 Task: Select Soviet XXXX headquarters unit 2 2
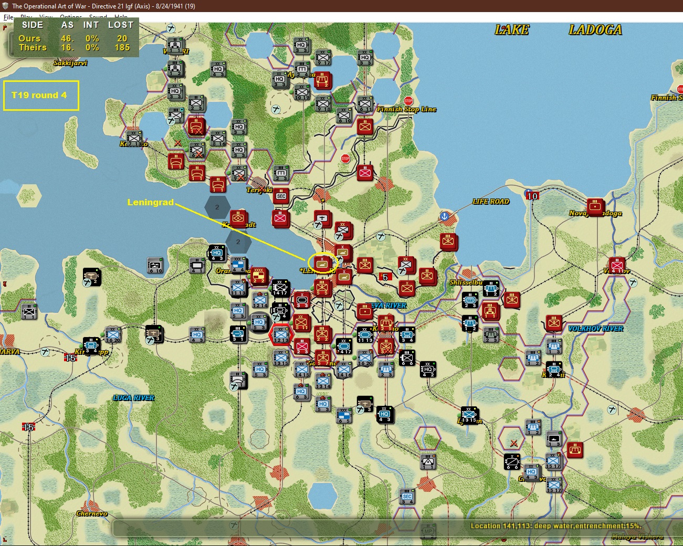[x=259, y=276]
